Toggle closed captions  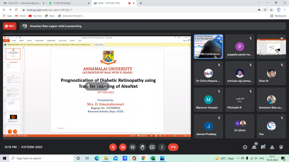click(133, 147)
